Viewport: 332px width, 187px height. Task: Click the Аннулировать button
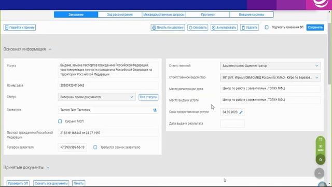point(224,28)
